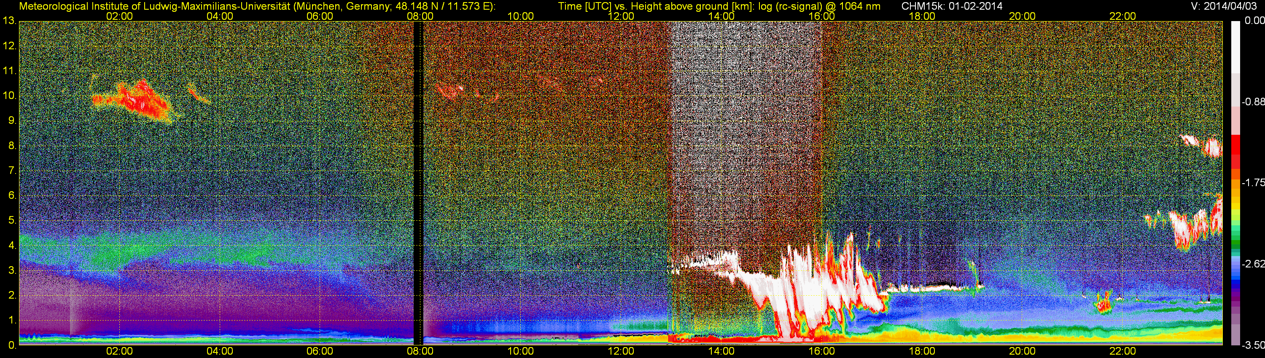Select the 10:00 tick on the top time axis

pyautogui.click(x=520, y=16)
